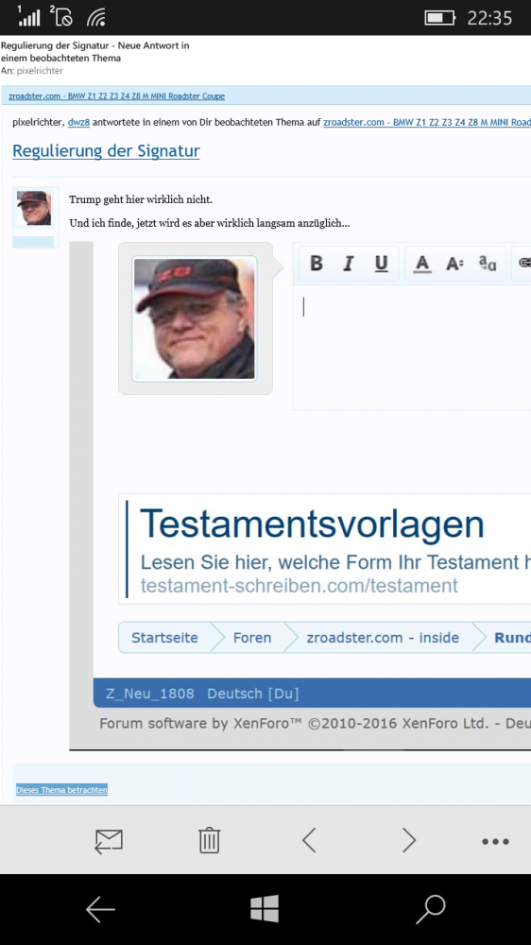Viewport: 531px width, 945px height.
Task: Tap the Windows phone back button
Action: click(100, 909)
